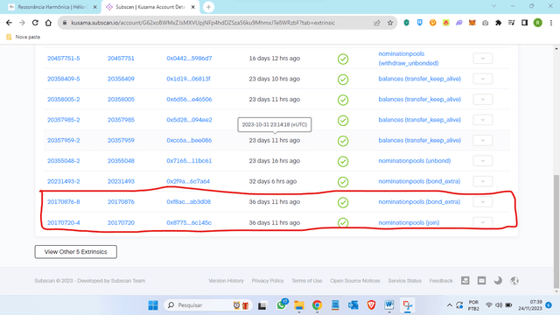Open the green profile avatar

tap(537, 23)
